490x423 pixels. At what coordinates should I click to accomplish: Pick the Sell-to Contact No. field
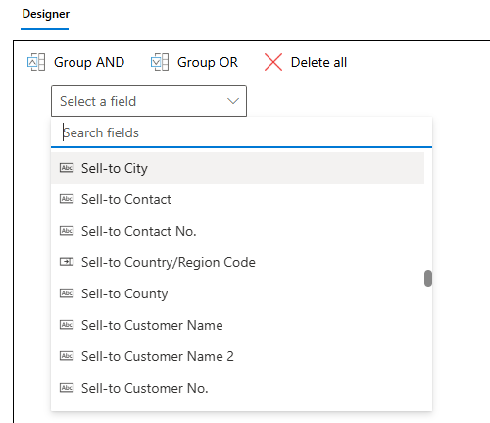point(237,231)
